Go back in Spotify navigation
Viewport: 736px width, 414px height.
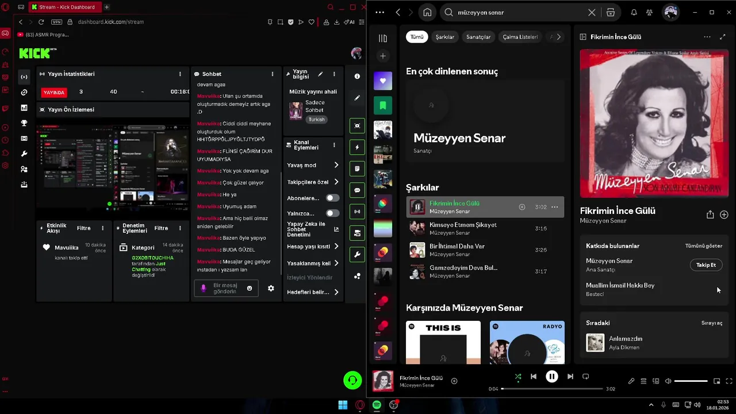[398, 12]
